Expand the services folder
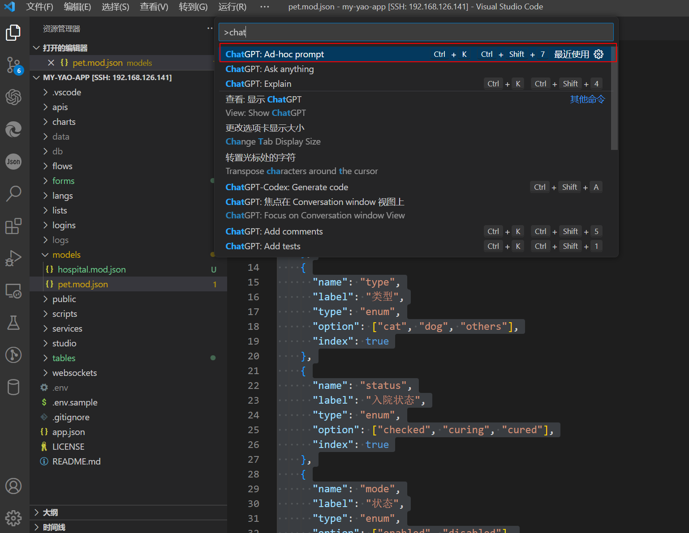The width and height of the screenshot is (689, 533). [x=67, y=328]
